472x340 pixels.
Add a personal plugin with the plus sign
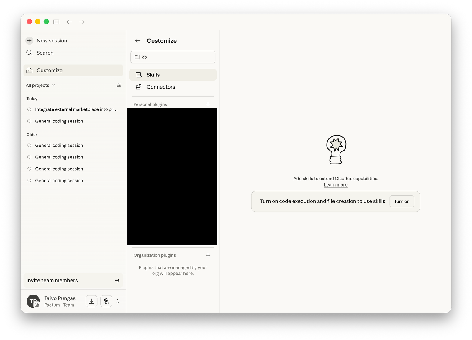208,104
